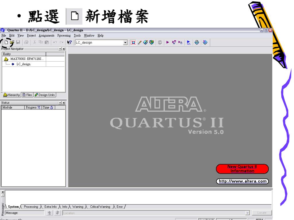Click the arrow icon beside LC_design entity
The image size is (294, 220).
point(13,64)
